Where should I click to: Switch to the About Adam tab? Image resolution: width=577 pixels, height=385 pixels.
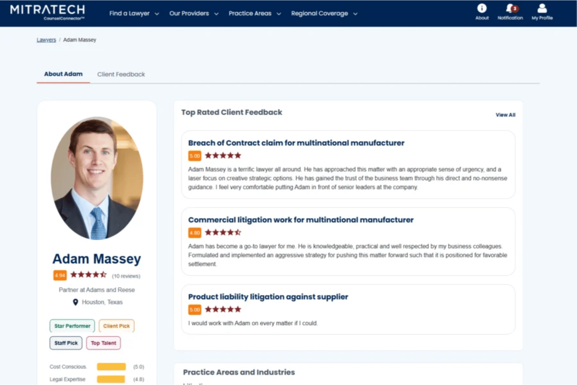click(63, 74)
